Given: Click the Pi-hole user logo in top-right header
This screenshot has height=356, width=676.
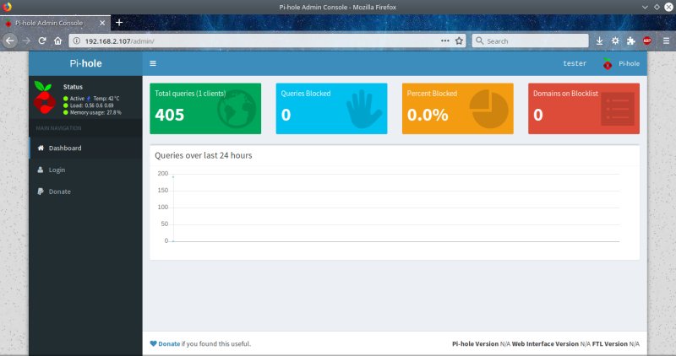Looking at the screenshot, I should (608, 63).
